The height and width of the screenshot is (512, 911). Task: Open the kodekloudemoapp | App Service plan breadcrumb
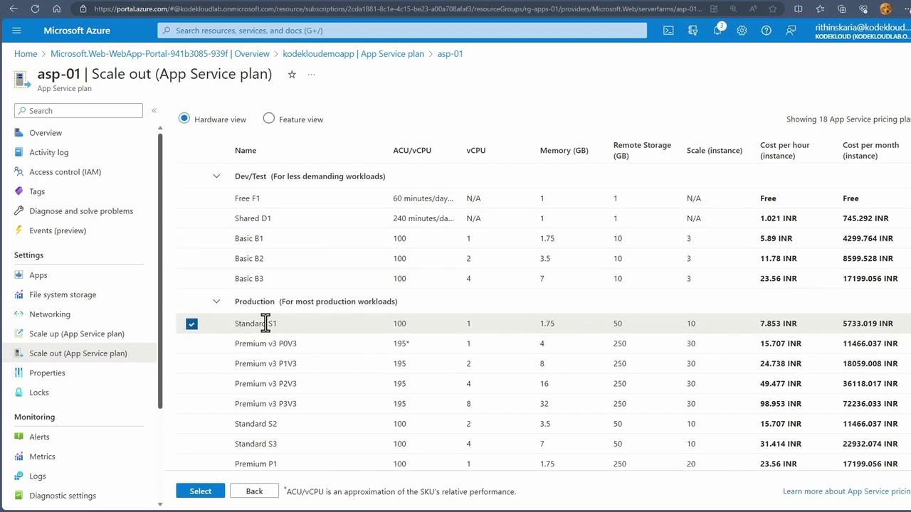coord(353,54)
